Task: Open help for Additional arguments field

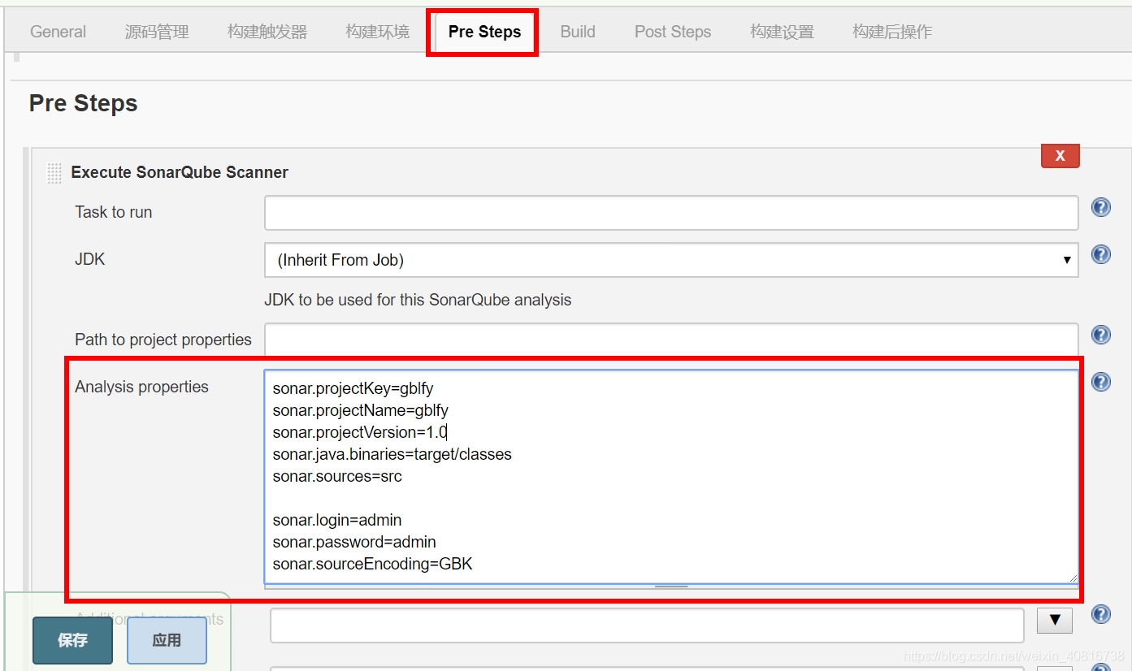Action: click(x=1101, y=614)
